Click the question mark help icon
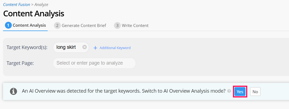Viewport: 289px width, 109px height. 229,91
